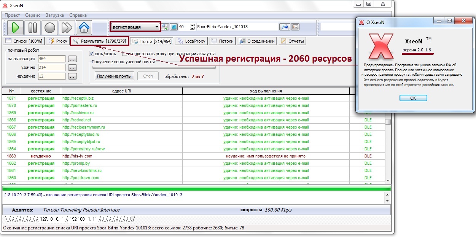Click browse button next to 'на активацию' field
This screenshot has width=476, height=237.
pyautogui.click(x=72, y=59)
